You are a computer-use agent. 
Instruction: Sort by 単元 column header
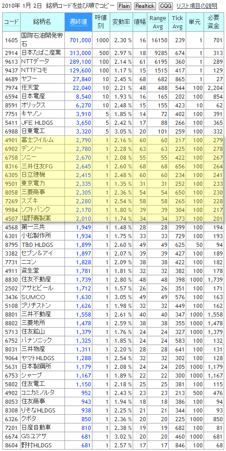pos(194,22)
